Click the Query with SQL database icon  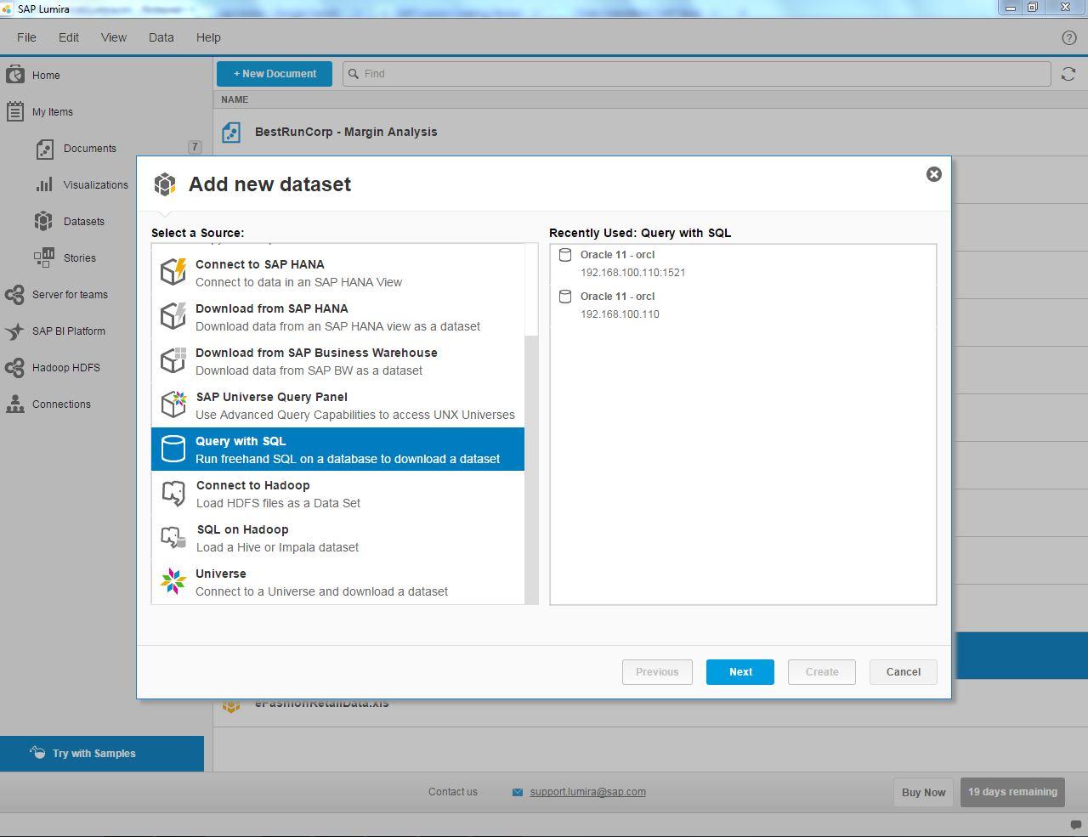(173, 449)
